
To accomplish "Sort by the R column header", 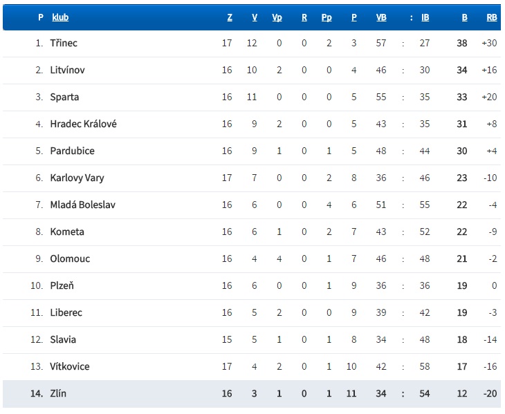I will 304,17.
